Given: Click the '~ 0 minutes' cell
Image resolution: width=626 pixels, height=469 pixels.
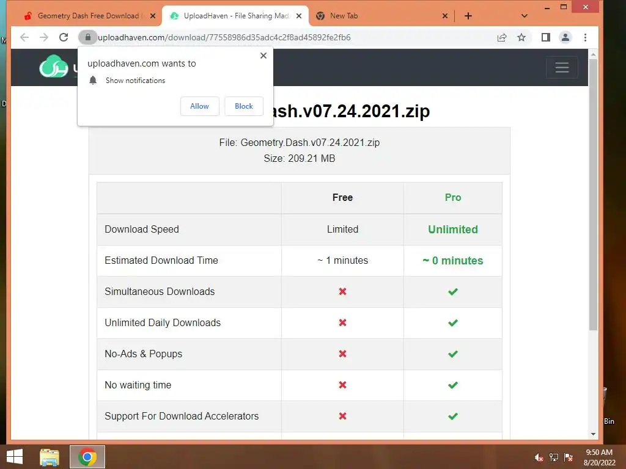Looking at the screenshot, I should tap(453, 260).
